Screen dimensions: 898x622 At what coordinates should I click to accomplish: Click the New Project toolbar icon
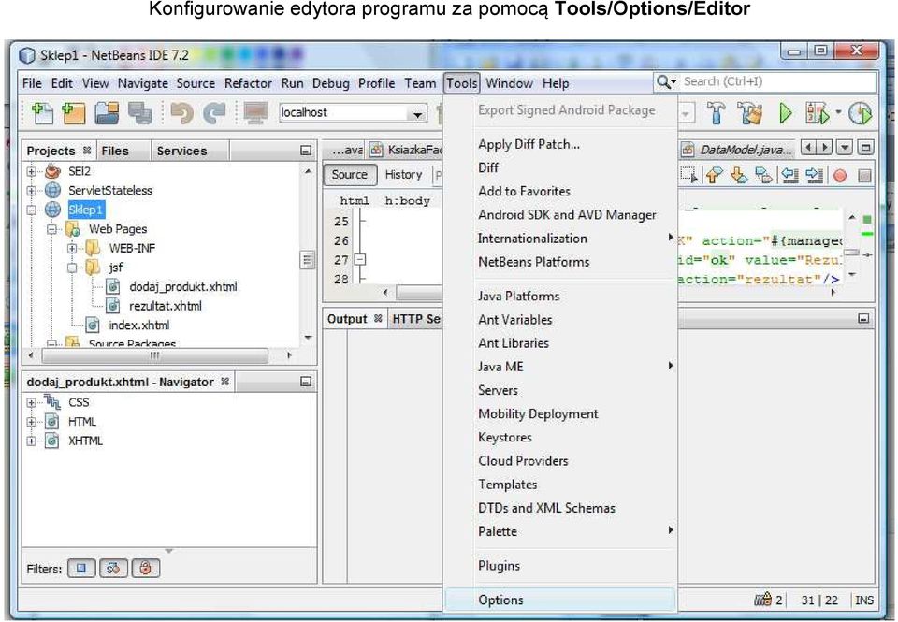coord(73,113)
